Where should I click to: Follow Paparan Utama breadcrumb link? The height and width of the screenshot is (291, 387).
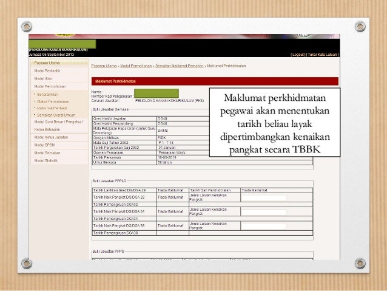point(104,66)
